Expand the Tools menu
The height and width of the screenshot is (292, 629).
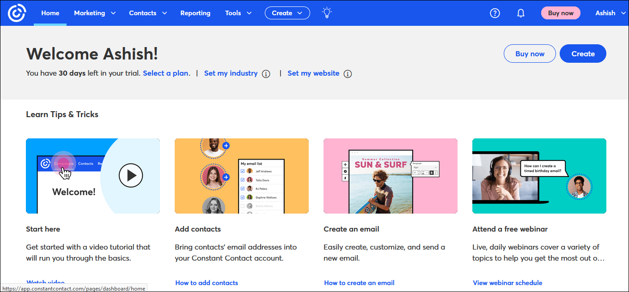point(238,13)
